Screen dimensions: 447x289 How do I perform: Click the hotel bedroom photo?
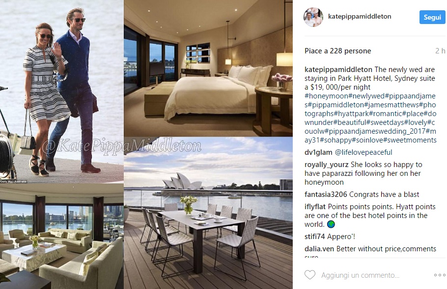(208, 68)
